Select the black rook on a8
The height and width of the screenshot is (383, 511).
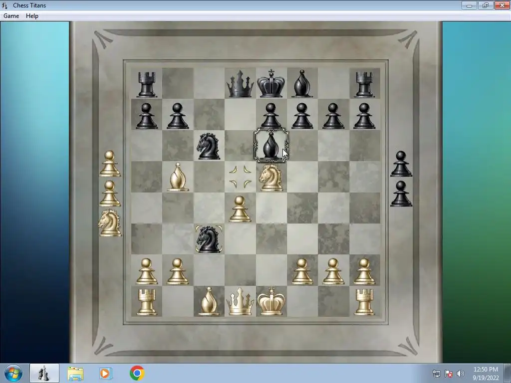[x=146, y=85]
